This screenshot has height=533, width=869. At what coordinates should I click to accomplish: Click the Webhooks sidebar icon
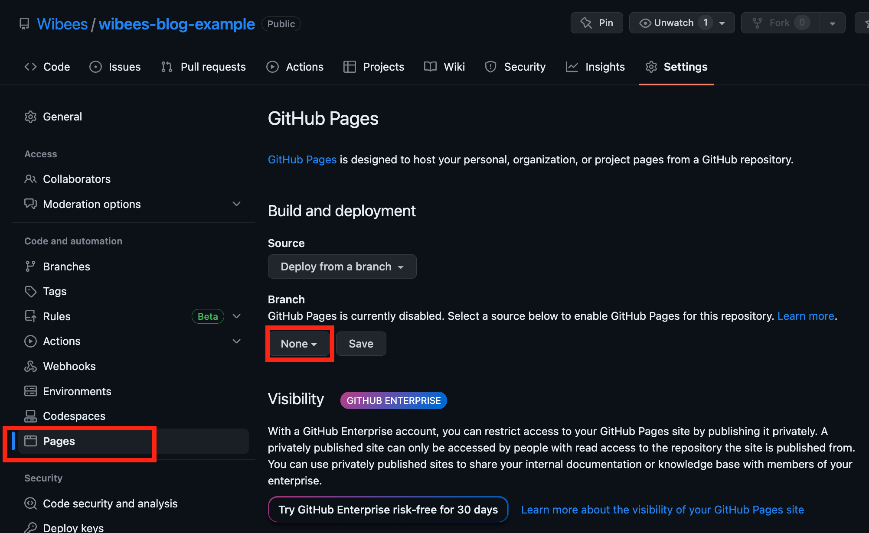pyautogui.click(x=30, y=366)
